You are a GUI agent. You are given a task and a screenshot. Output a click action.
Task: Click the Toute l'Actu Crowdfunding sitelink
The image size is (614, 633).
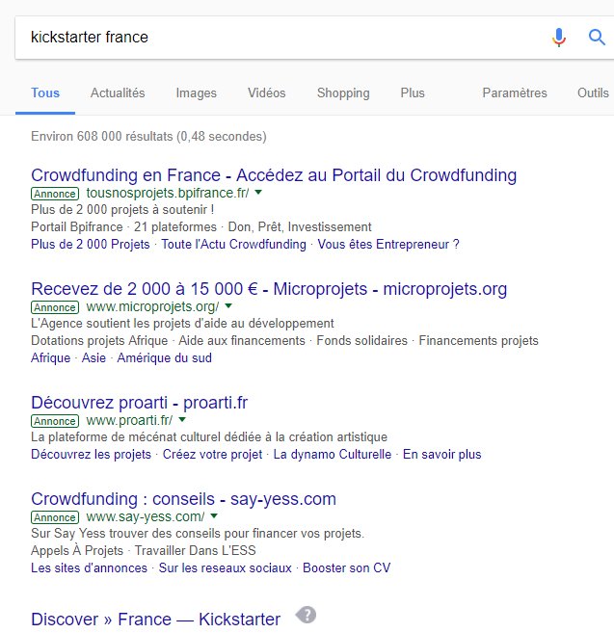coord(233,244)
